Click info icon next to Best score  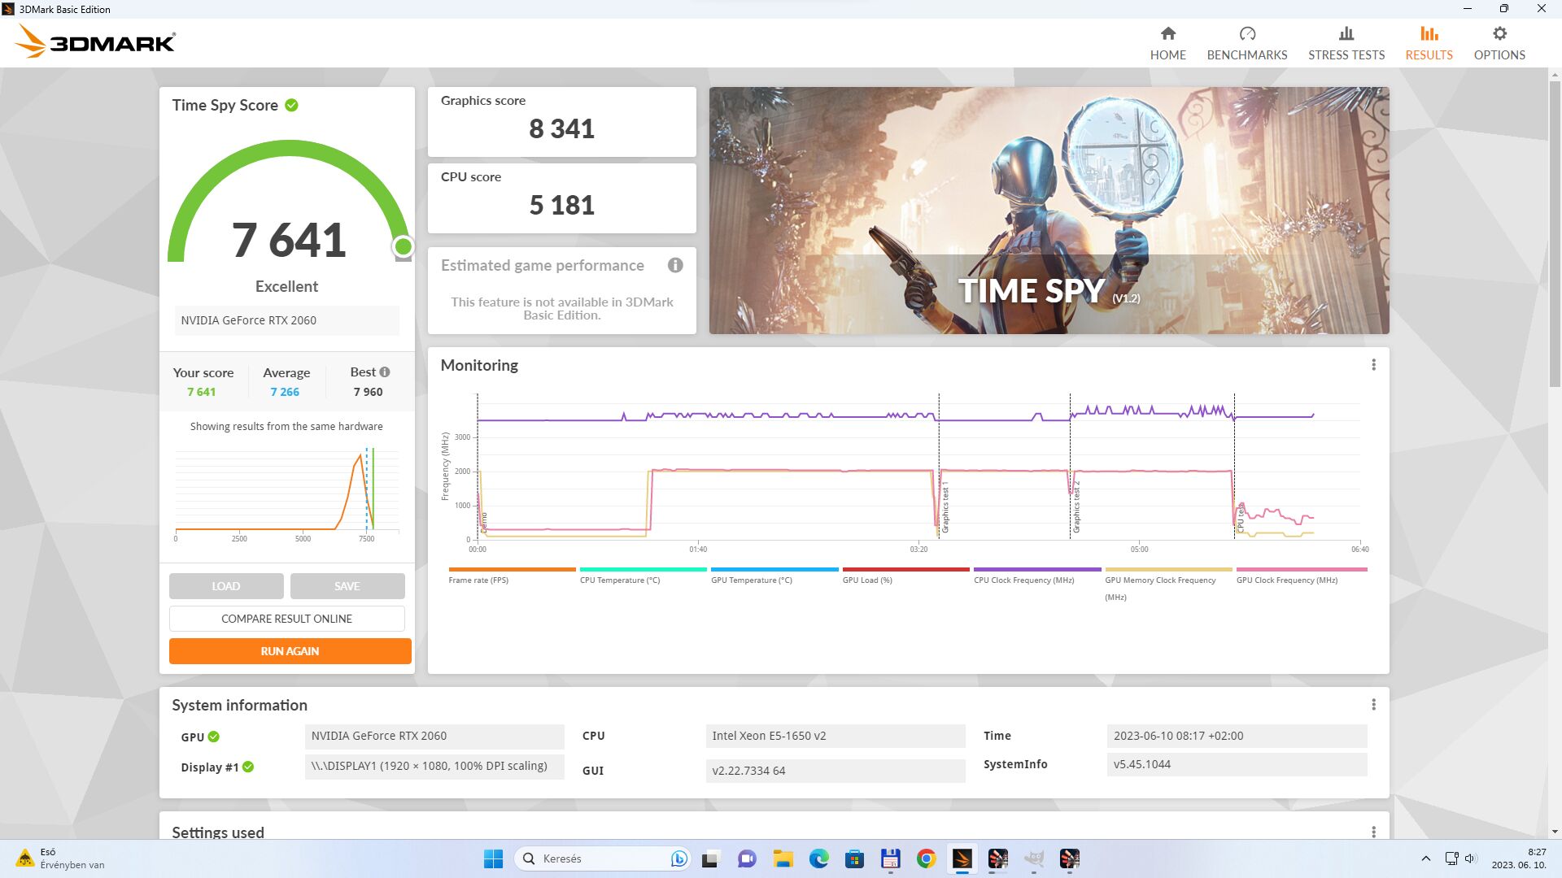click(x=385, y=372)
